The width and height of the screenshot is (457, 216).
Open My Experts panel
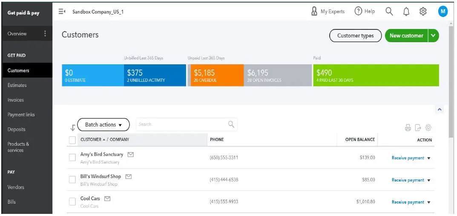(328, 12)
